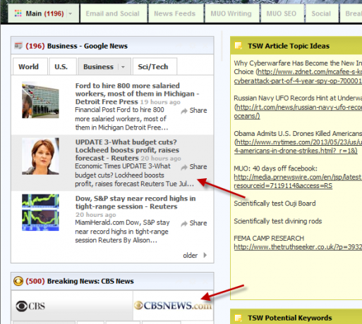Viewport: 362px width, 324px height.
Task: Click the CBS eye logo banner
Action: (x=30, y=306)
